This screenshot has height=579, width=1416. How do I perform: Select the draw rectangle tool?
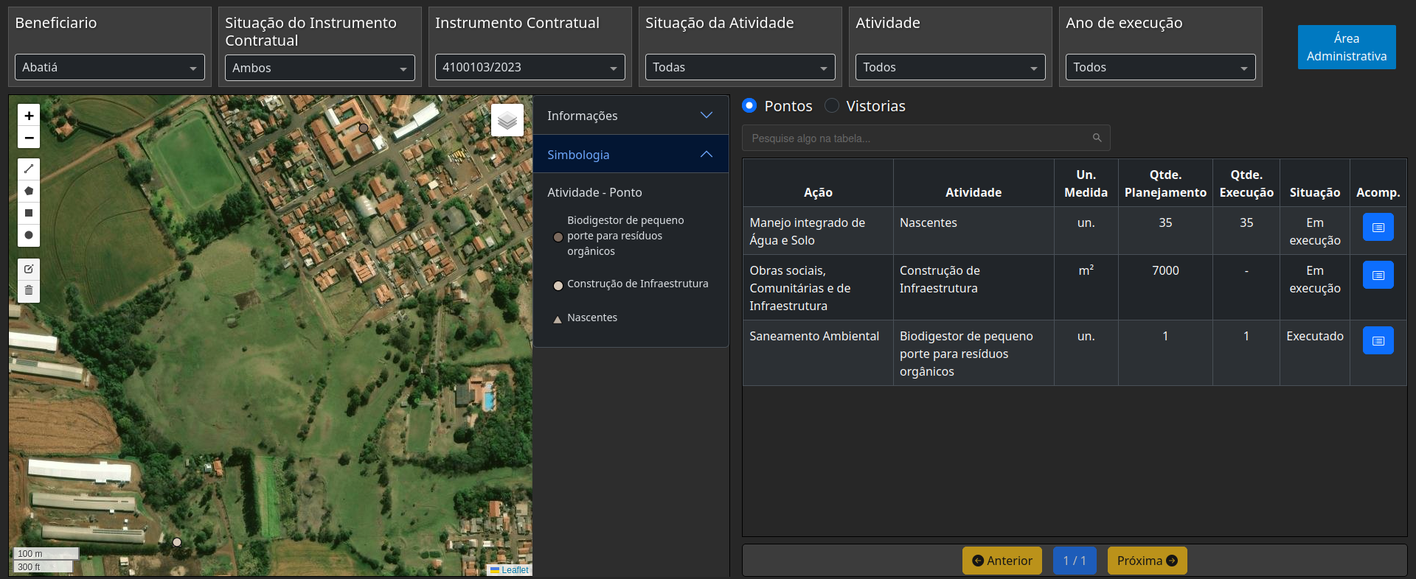tap(29, 213)
